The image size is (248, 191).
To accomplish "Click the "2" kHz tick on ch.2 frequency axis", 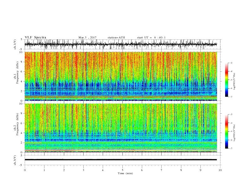I will coord(22,143).
